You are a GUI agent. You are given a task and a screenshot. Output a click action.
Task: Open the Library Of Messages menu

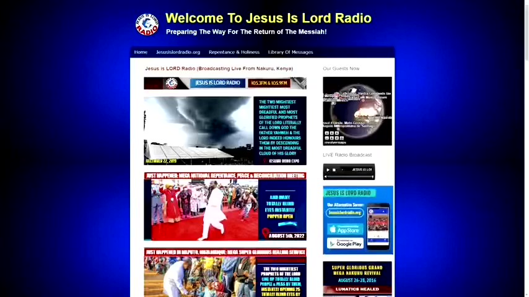pos(290,52)
